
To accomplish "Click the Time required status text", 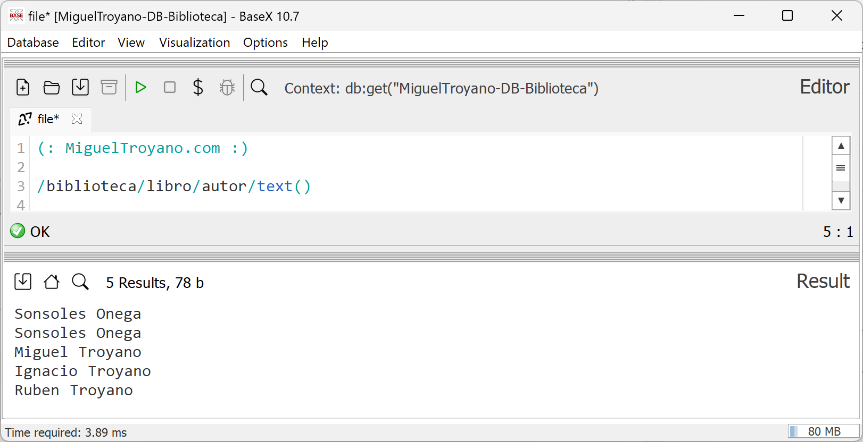I will pos(66,432).
